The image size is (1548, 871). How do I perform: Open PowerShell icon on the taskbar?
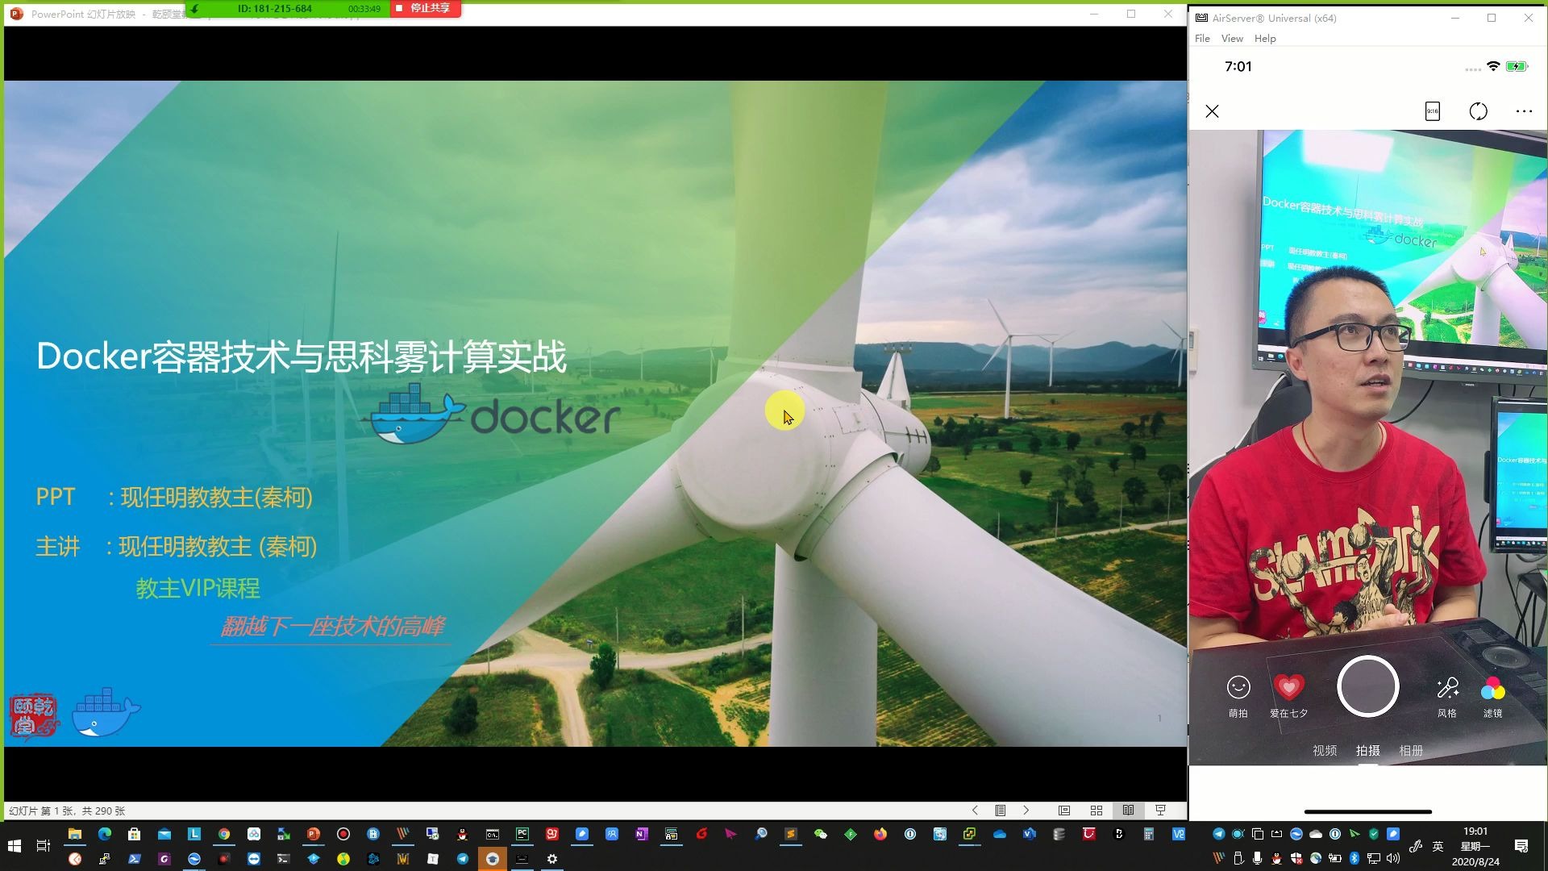click(x=135, y=859)
